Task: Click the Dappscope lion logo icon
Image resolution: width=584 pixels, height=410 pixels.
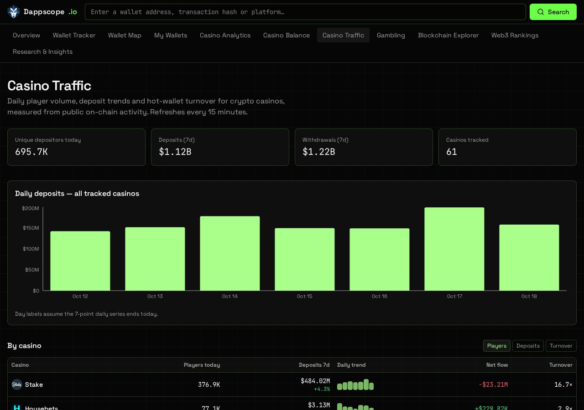Action: click(14, 12)
